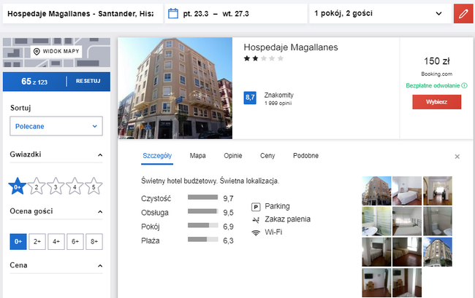Click the dates field pt. 23.3 – wt. 27.3

point(236,14)
